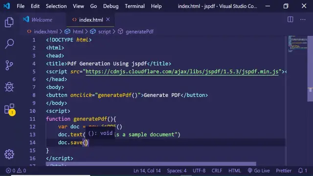Image resolution: width=313 pixels, height=176 pixels.
Task: Open the Selection menu
Action: click(56, 6)
